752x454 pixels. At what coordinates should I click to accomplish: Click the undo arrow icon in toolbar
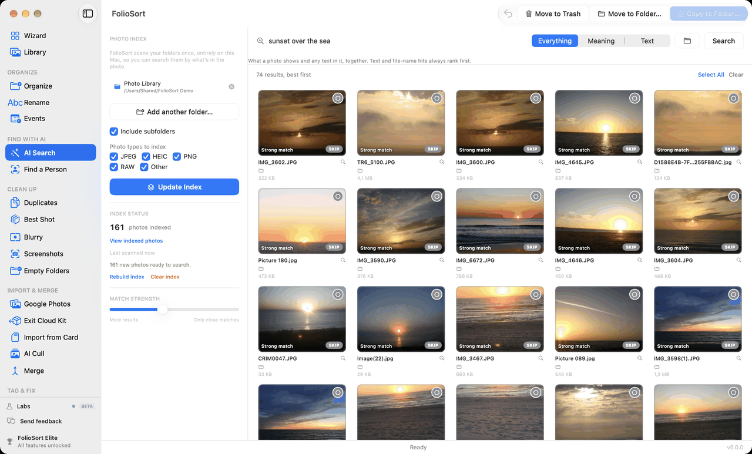point(508,14)
